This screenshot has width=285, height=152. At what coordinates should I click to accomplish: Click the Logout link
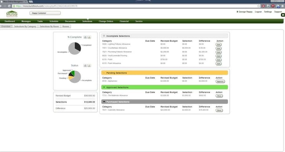258,12
